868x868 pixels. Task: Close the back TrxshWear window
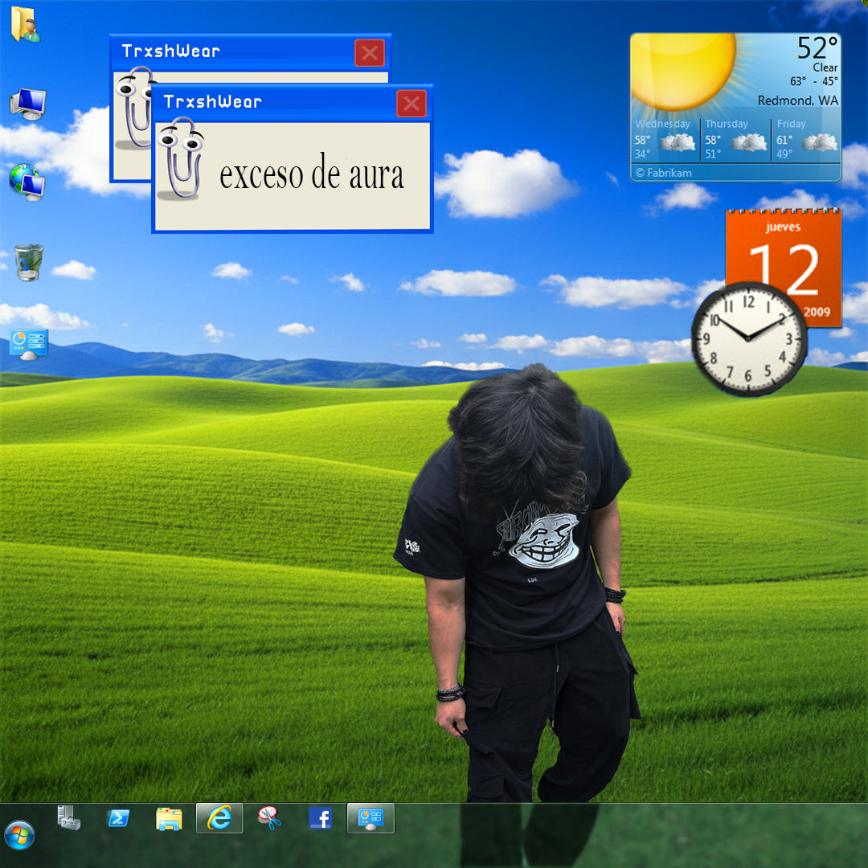coord(370,53)
